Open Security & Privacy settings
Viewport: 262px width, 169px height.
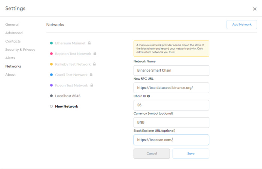click(20, 50)
